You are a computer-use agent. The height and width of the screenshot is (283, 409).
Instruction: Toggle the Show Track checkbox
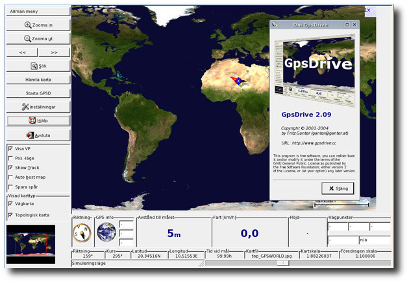click(x=10, y=168)
